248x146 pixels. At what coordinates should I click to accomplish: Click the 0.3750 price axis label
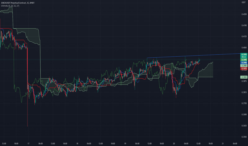coord(244,103)
